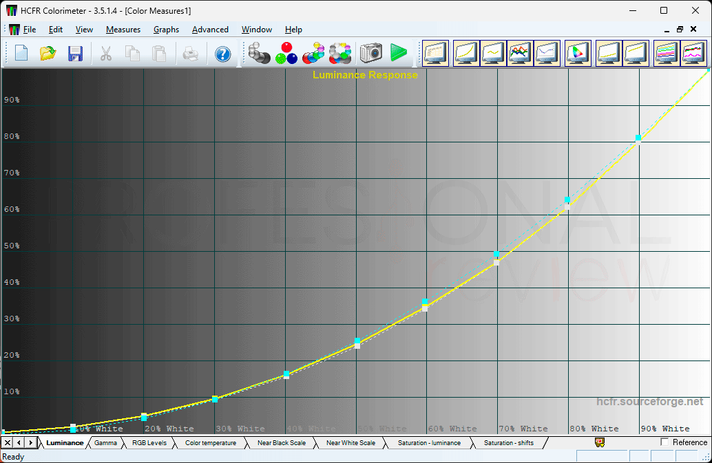Click the 70% White axis label
This screenshot has width=712, height=463.
[x=523, y=429]
